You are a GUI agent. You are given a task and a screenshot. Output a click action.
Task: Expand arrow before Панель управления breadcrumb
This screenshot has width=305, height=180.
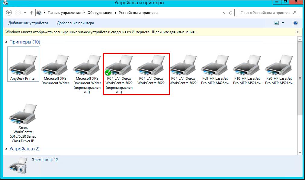coord(44,13)
